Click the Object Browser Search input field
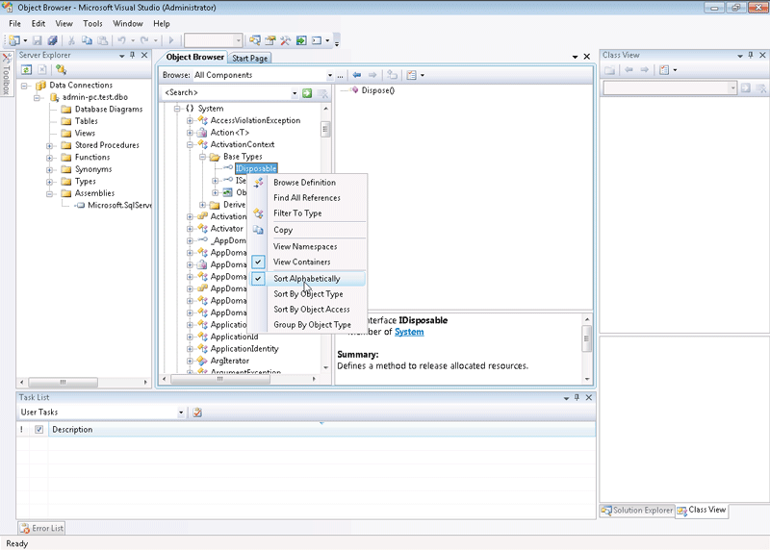The width and height of the screenshot is (770, 550). [226, 92]
